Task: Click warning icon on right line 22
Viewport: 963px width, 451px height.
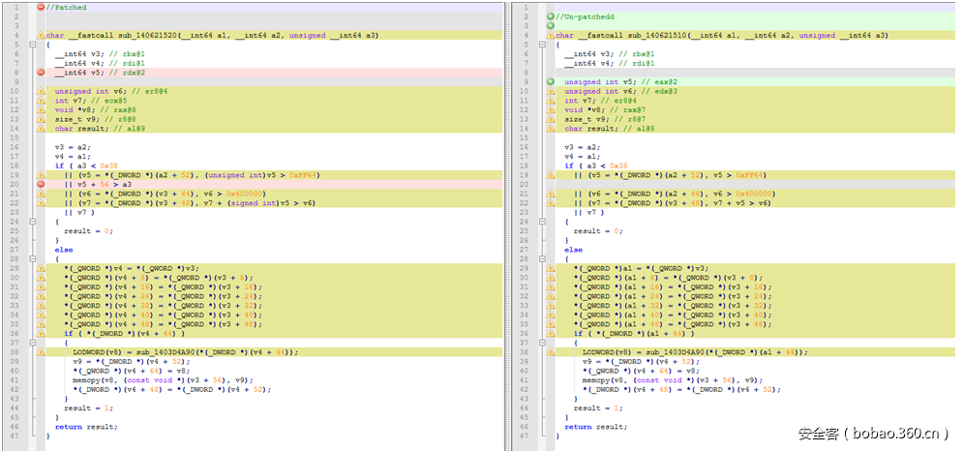Action: (x=551, y=202)
